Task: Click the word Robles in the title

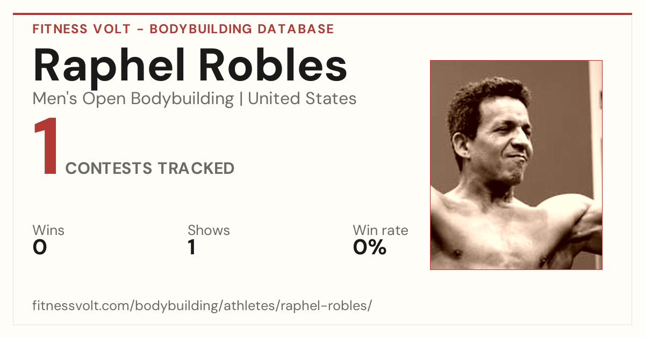Action: click(274, 65)
